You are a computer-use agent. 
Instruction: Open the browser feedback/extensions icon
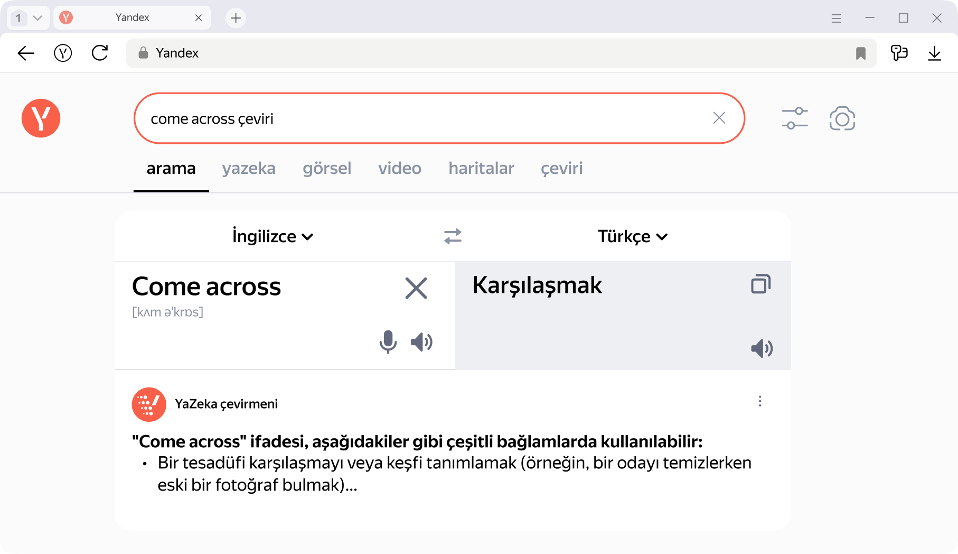click(x=899, y=53)
